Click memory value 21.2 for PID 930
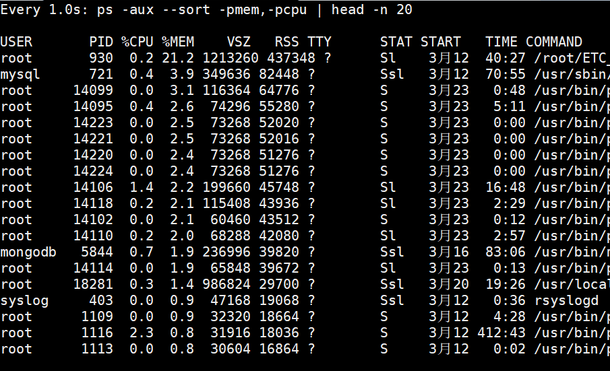The width and height of the screenshot is (610, 371). [x=178, y=59]
